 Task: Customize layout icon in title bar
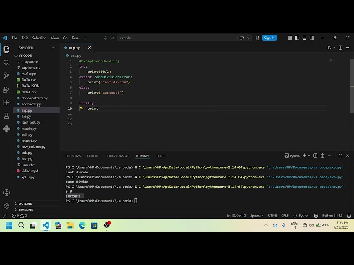[290, 38]
